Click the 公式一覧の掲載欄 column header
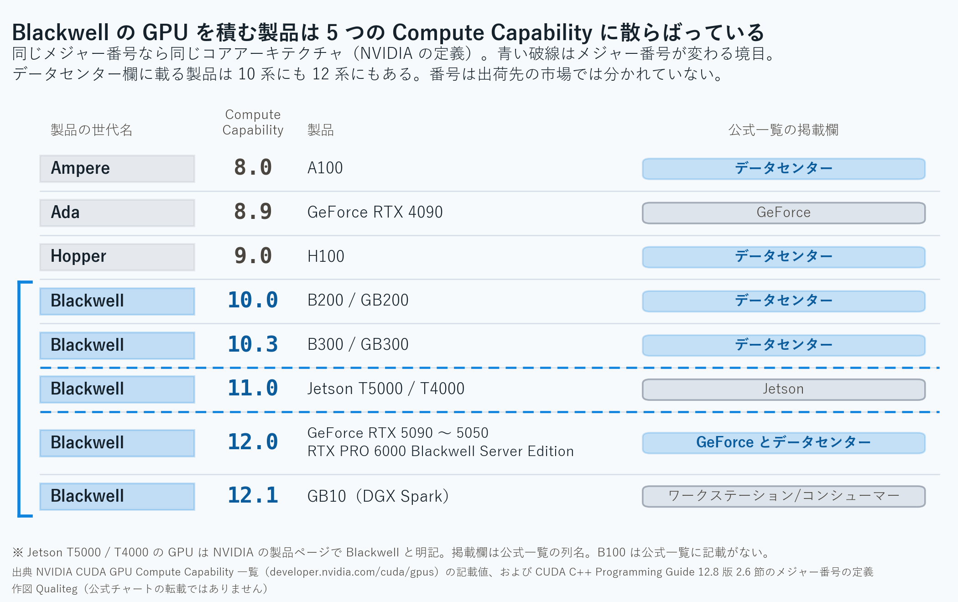The width and height of the screenshot is (958, 602). click(784, 130)
